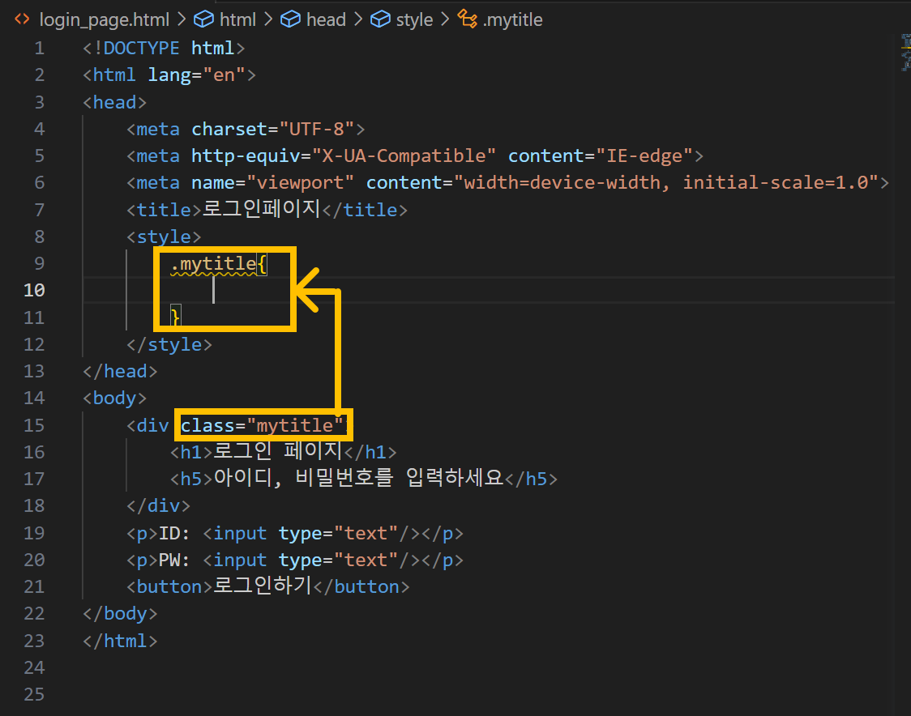Click the closing style tag on line 12
911x716 pixels.
tap(169, 344)
